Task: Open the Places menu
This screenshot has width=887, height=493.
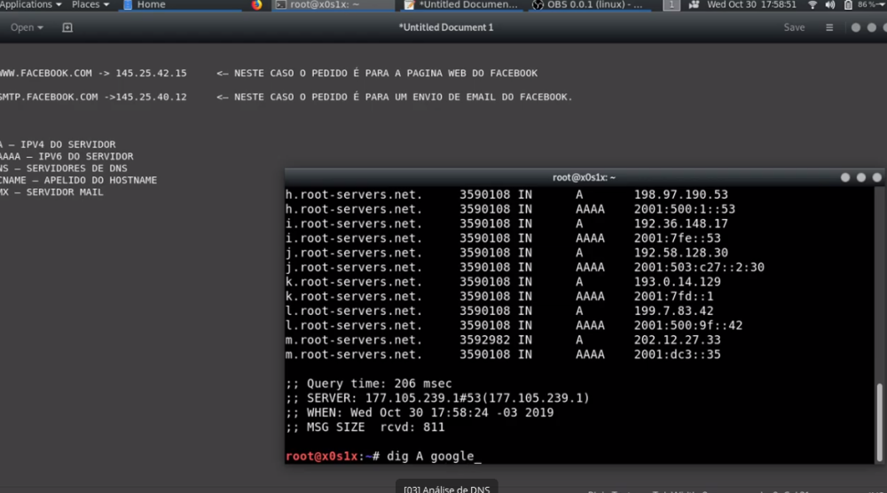Action: [90, 5]
